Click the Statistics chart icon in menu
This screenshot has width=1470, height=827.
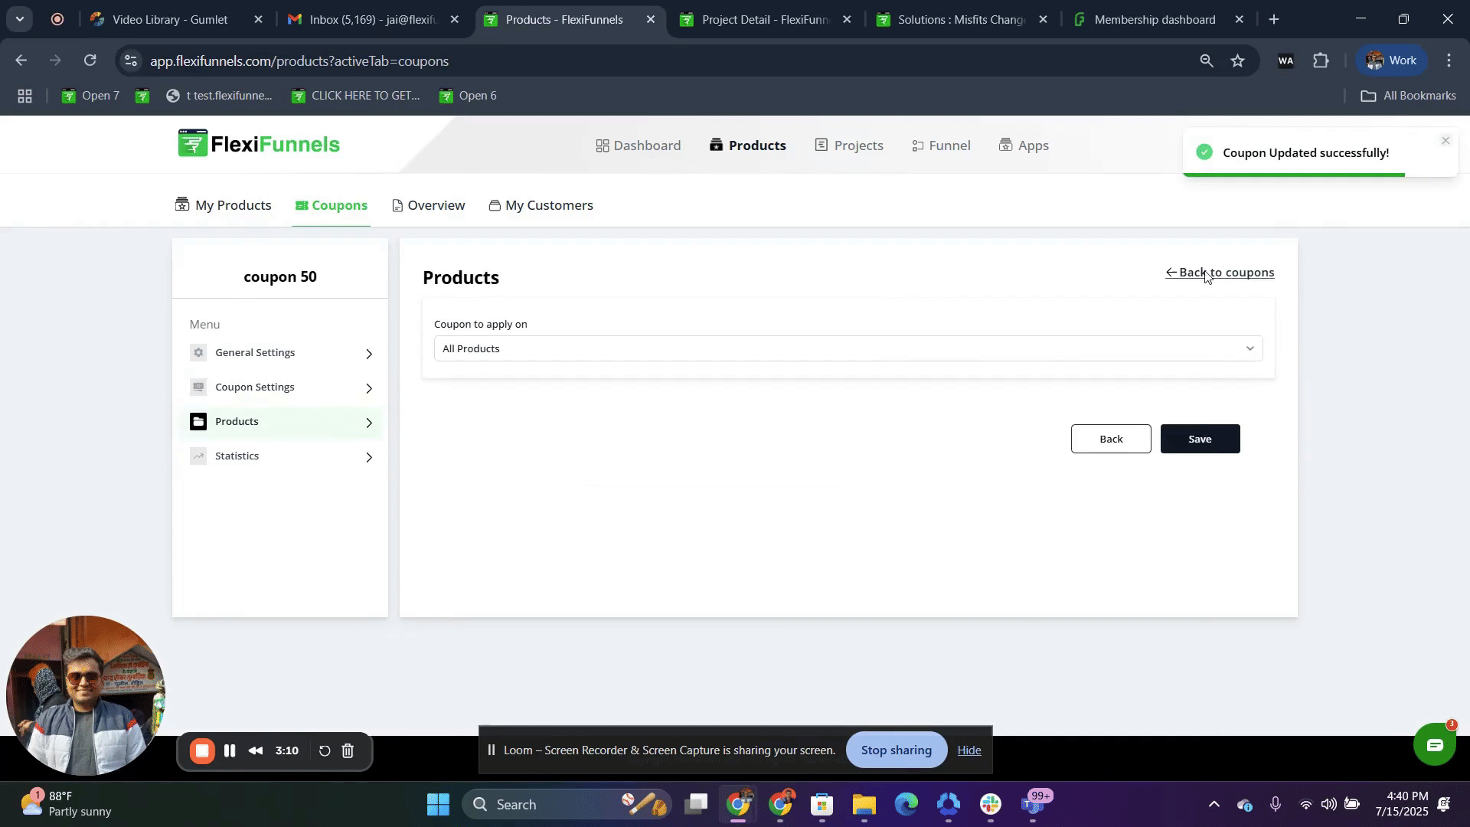click(198, 456)
